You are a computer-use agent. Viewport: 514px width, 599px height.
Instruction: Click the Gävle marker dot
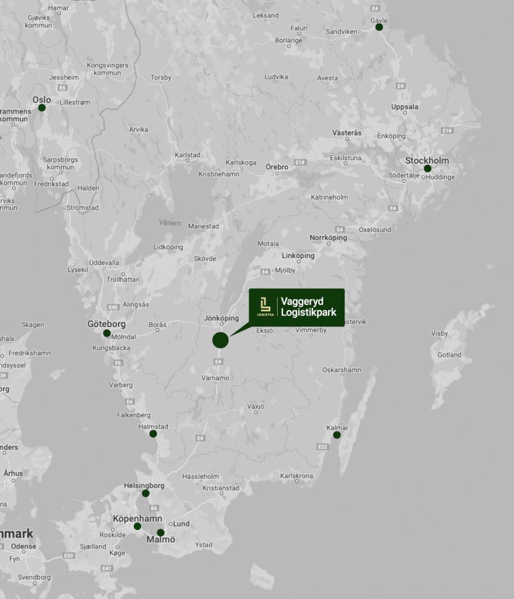click(379, 27)
